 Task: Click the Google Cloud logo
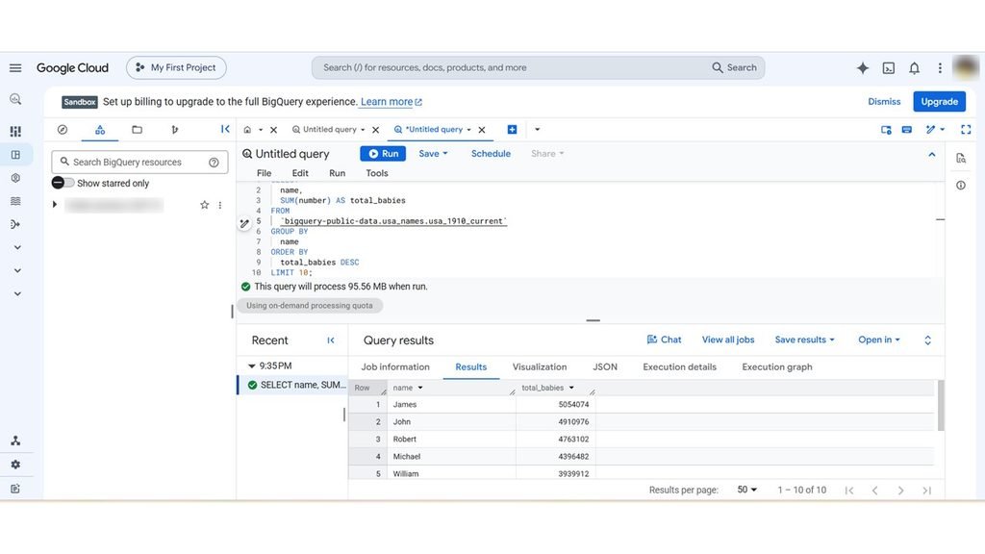click(72, 68)
